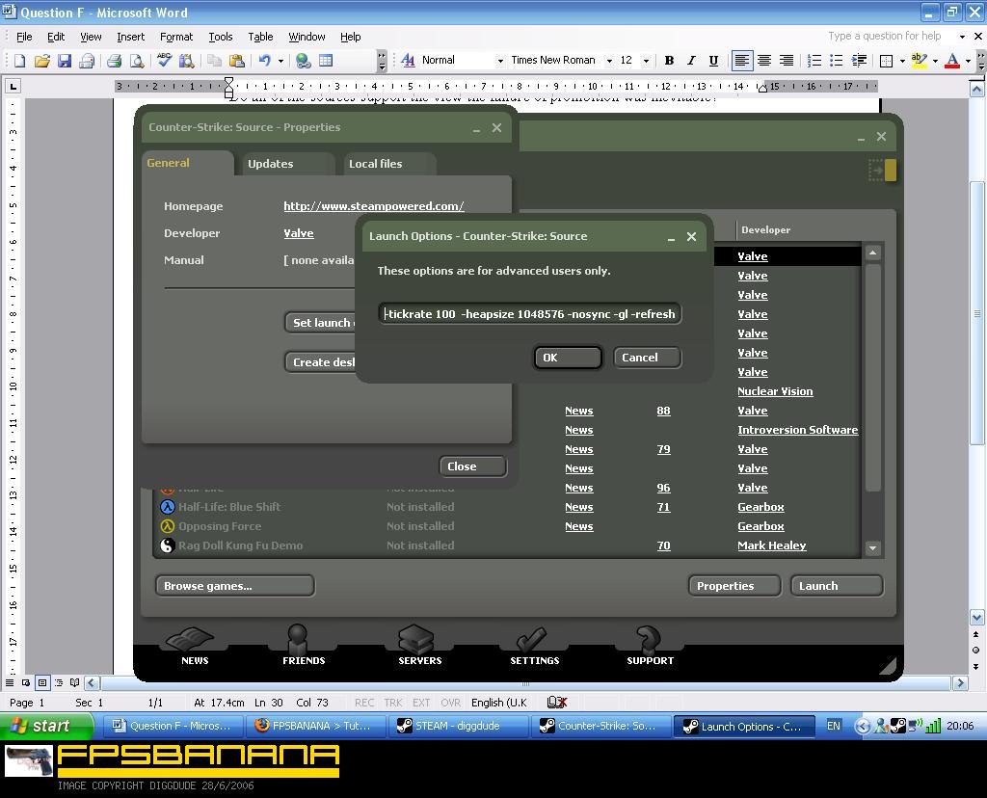Open the font color dropdown arrow
The width and height of the screenshot is (987, 798).
coord(968,61)
